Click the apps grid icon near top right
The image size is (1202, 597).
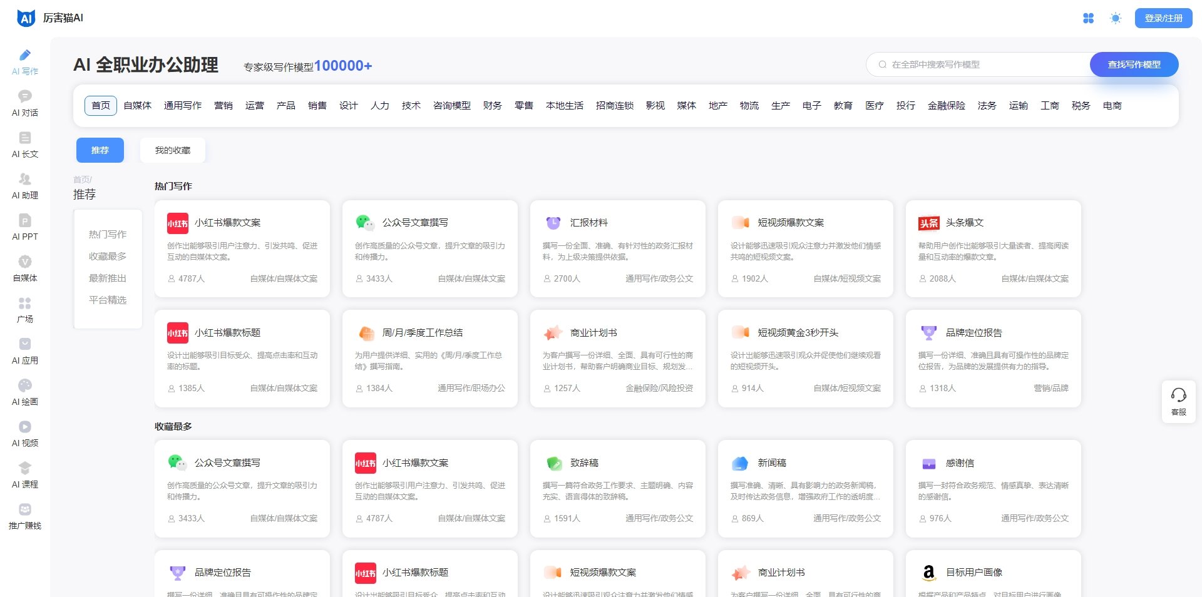click(x=1089, y=19)
